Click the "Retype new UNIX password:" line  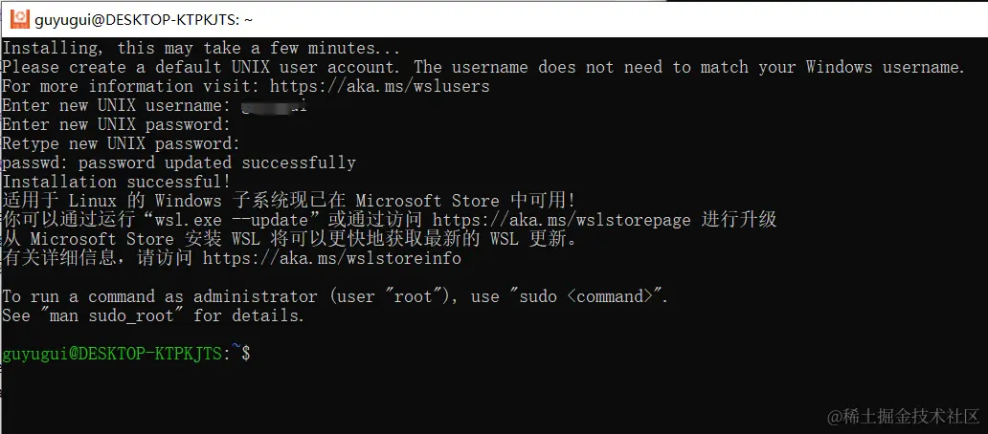(x=121, y=143)
